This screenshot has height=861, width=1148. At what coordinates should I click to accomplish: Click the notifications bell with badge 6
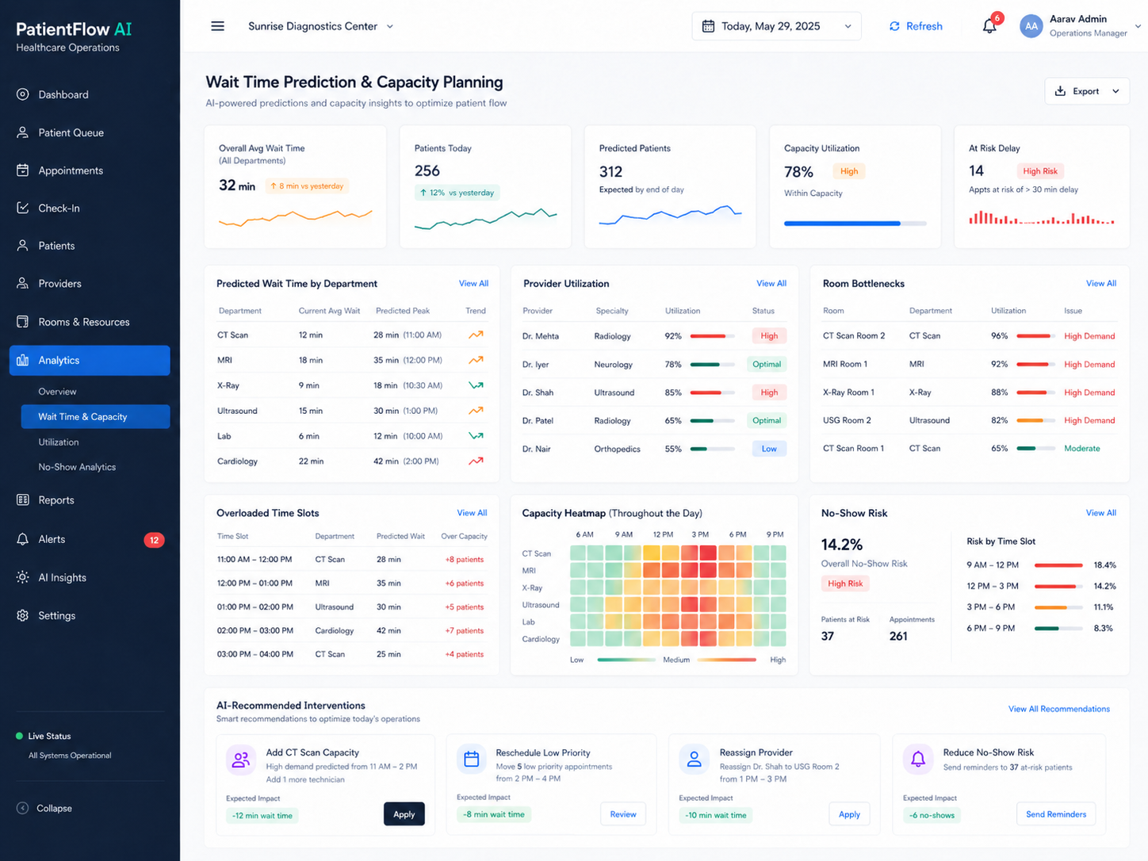[989, 26]
